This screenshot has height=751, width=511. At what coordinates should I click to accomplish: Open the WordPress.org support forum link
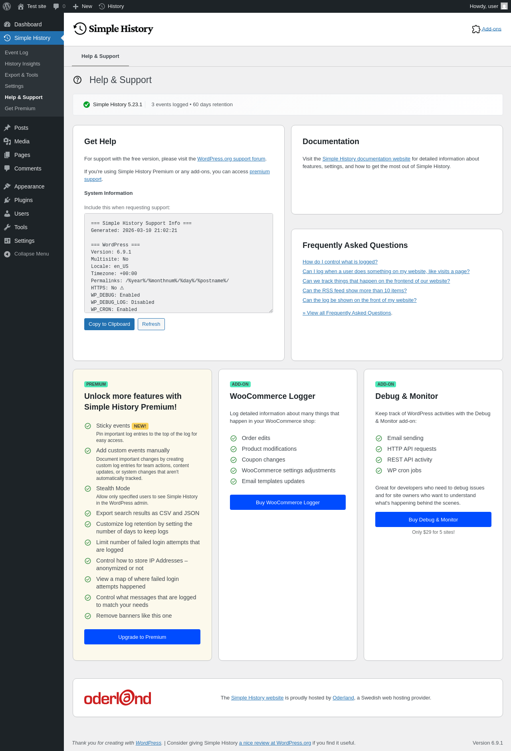click(231, 159)
